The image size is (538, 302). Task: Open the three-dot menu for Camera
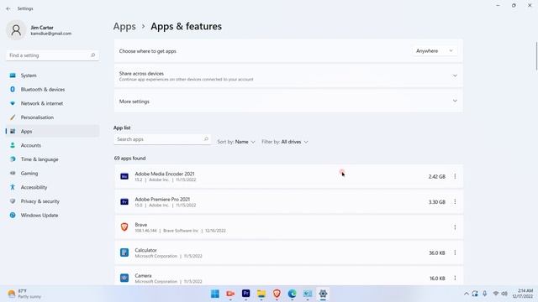tap(455, 278)
